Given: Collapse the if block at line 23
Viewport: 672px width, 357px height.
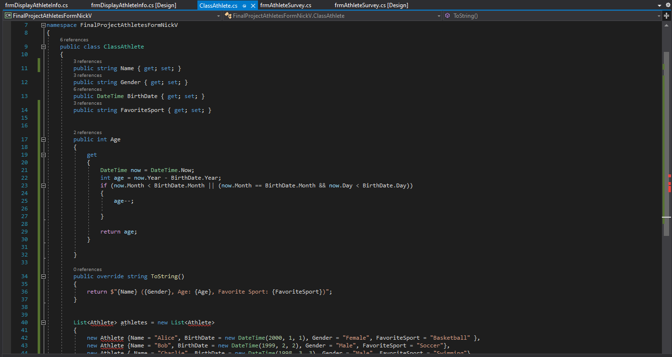Looking at the screenshot, I should 43,185.
